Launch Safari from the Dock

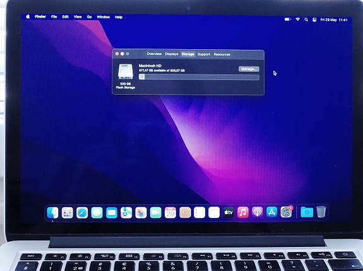pyautogui.click(x=82, y=213)
